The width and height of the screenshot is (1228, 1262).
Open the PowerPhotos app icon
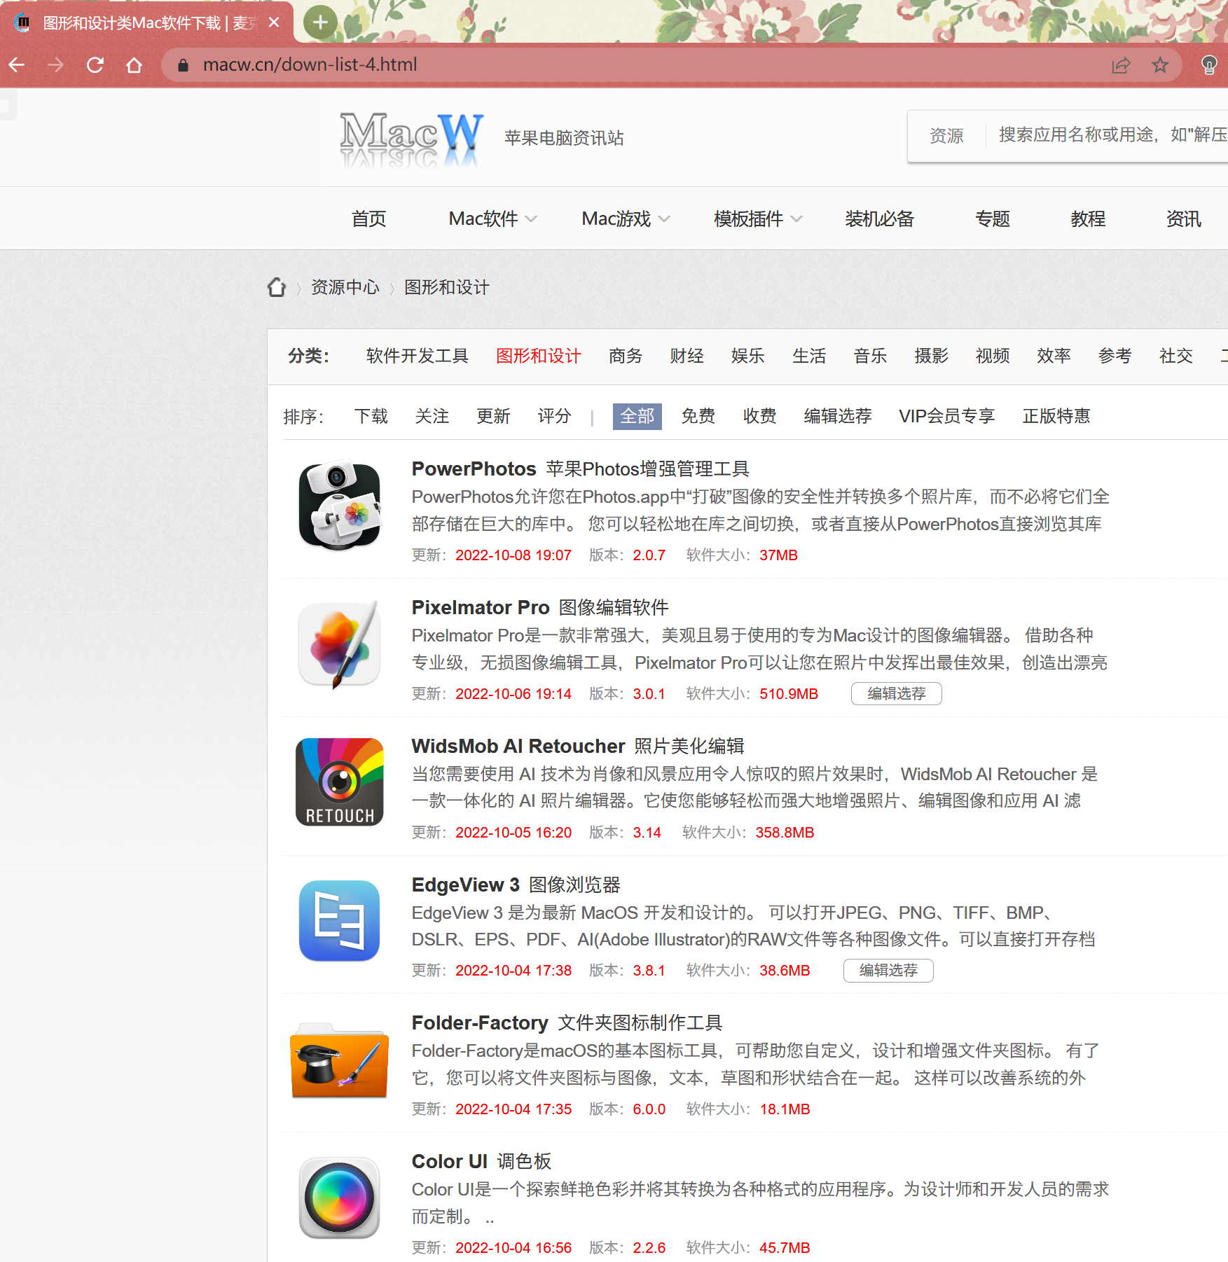pyautogui.click(x=340, y=504)
